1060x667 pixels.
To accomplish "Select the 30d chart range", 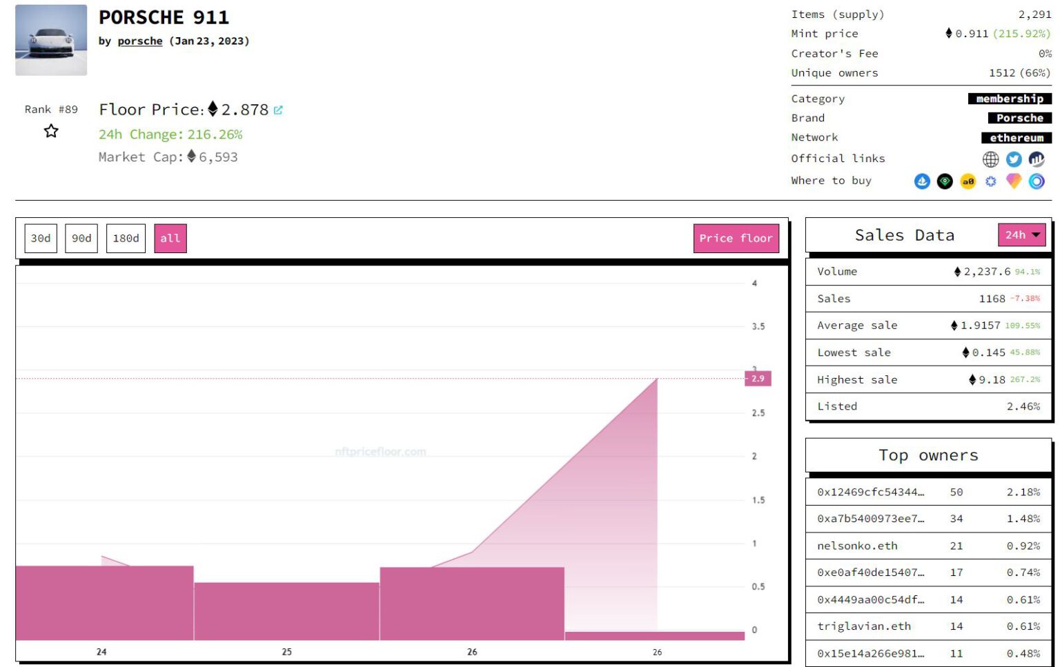I will [x=41, y=239].
